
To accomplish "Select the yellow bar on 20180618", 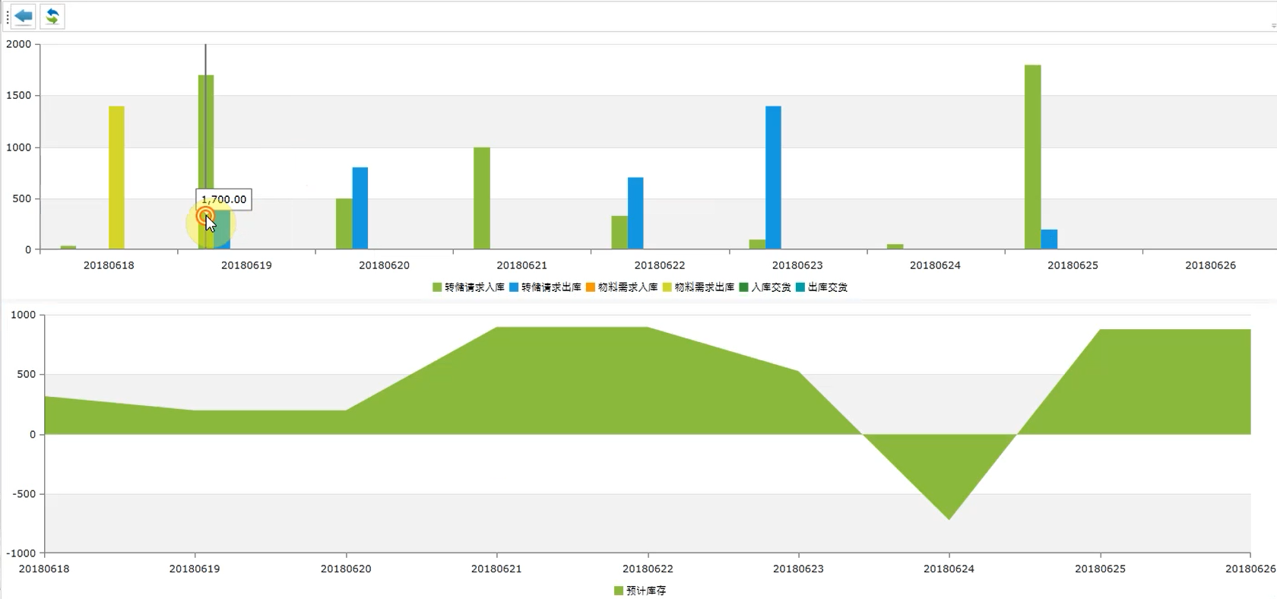I will [116, 177].
